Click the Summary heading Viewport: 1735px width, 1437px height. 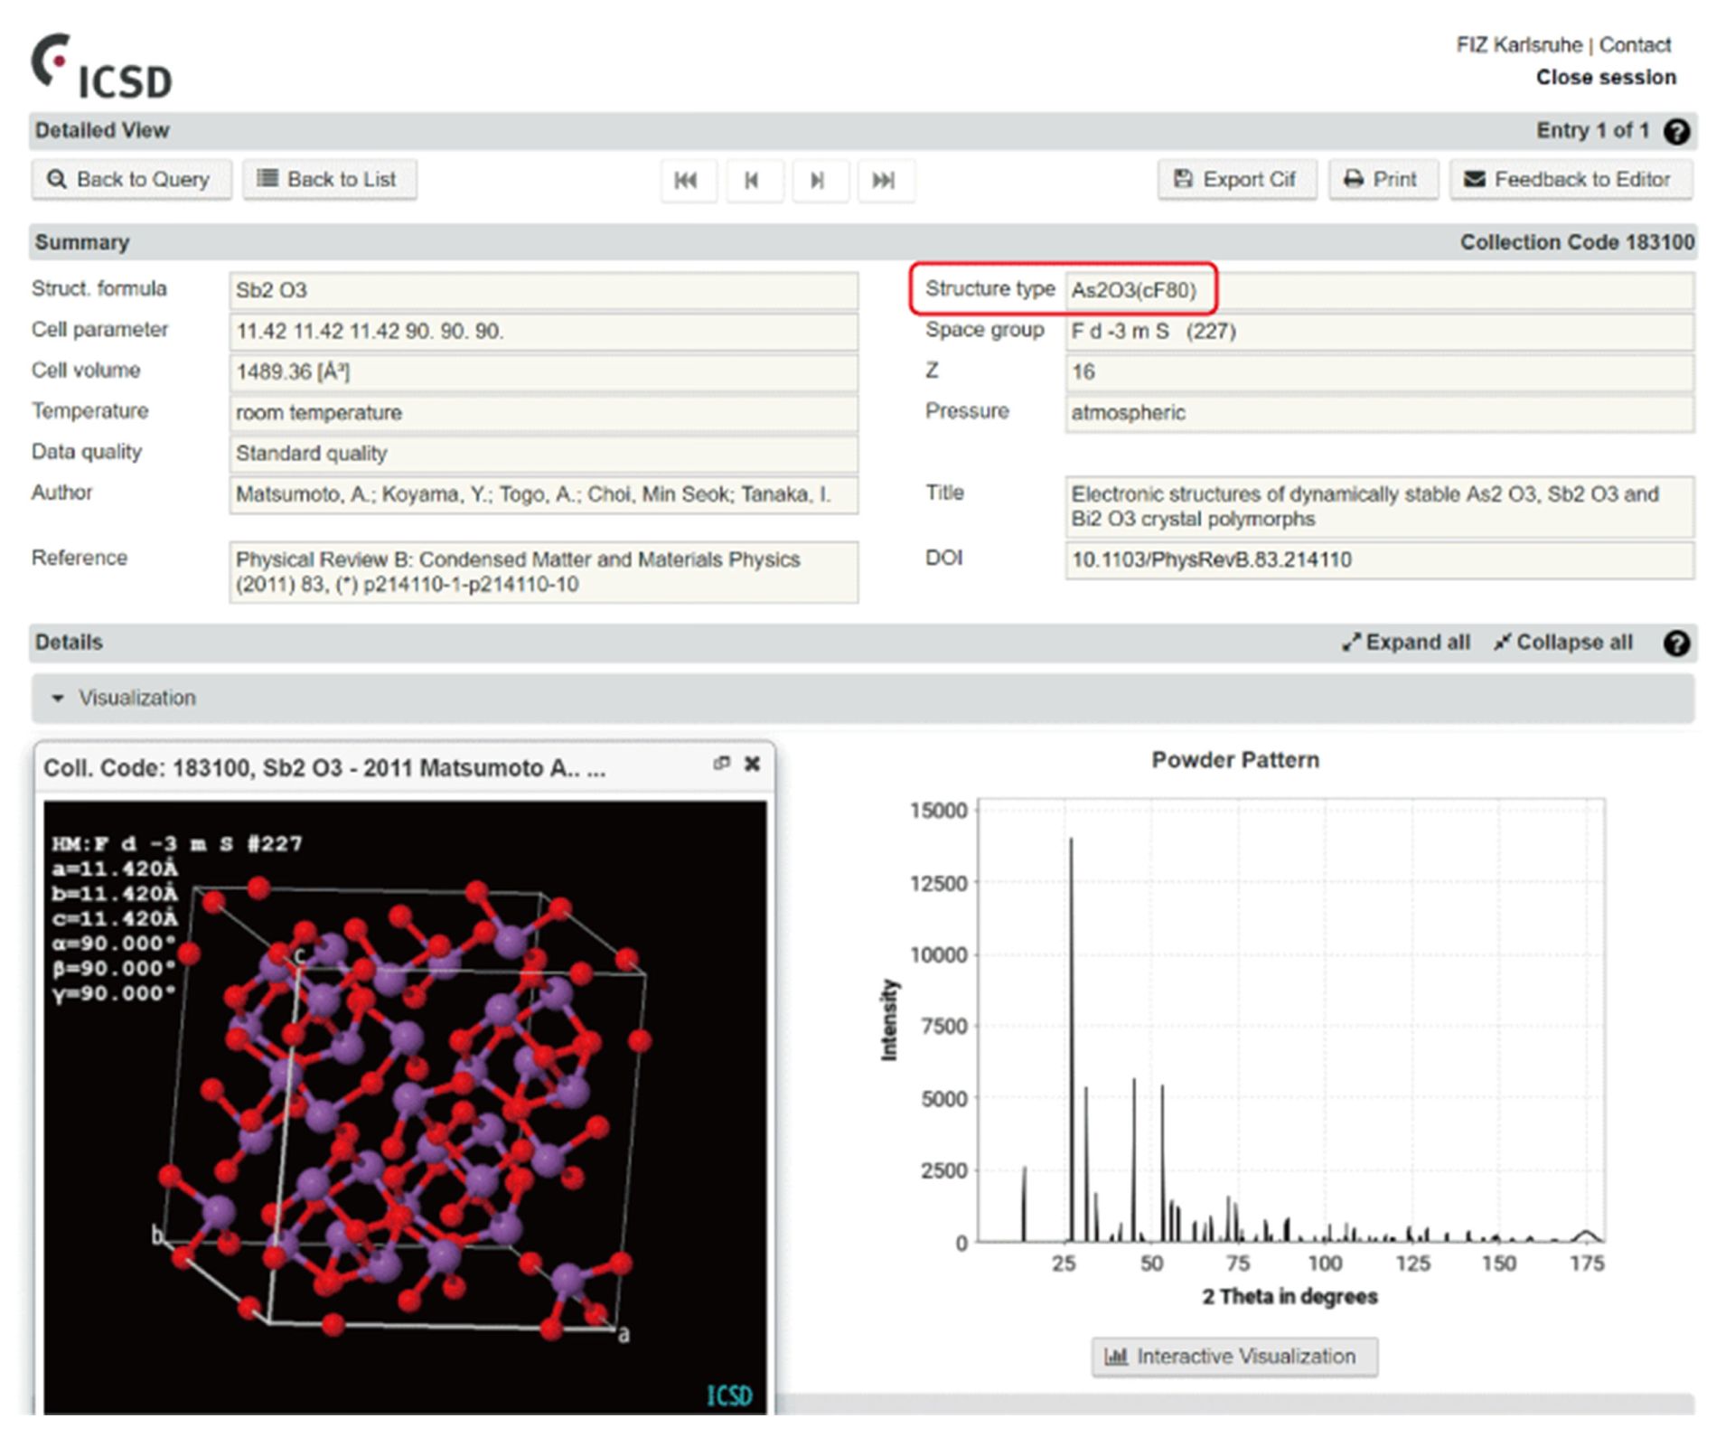coord(82,242)
